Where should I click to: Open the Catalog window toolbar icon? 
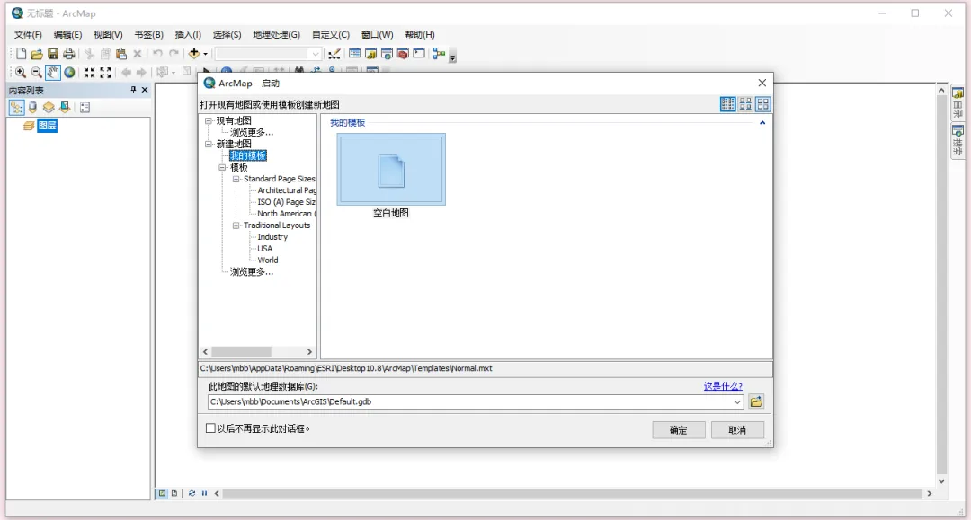pos(371,54)
